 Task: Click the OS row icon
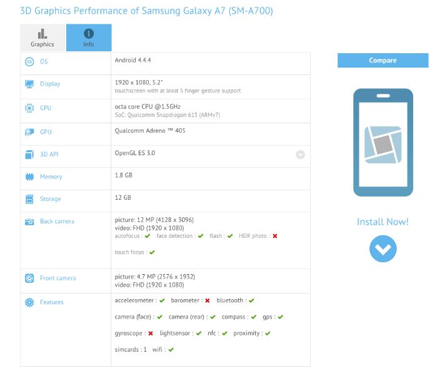pyautogui.click(x=29, y=61)
